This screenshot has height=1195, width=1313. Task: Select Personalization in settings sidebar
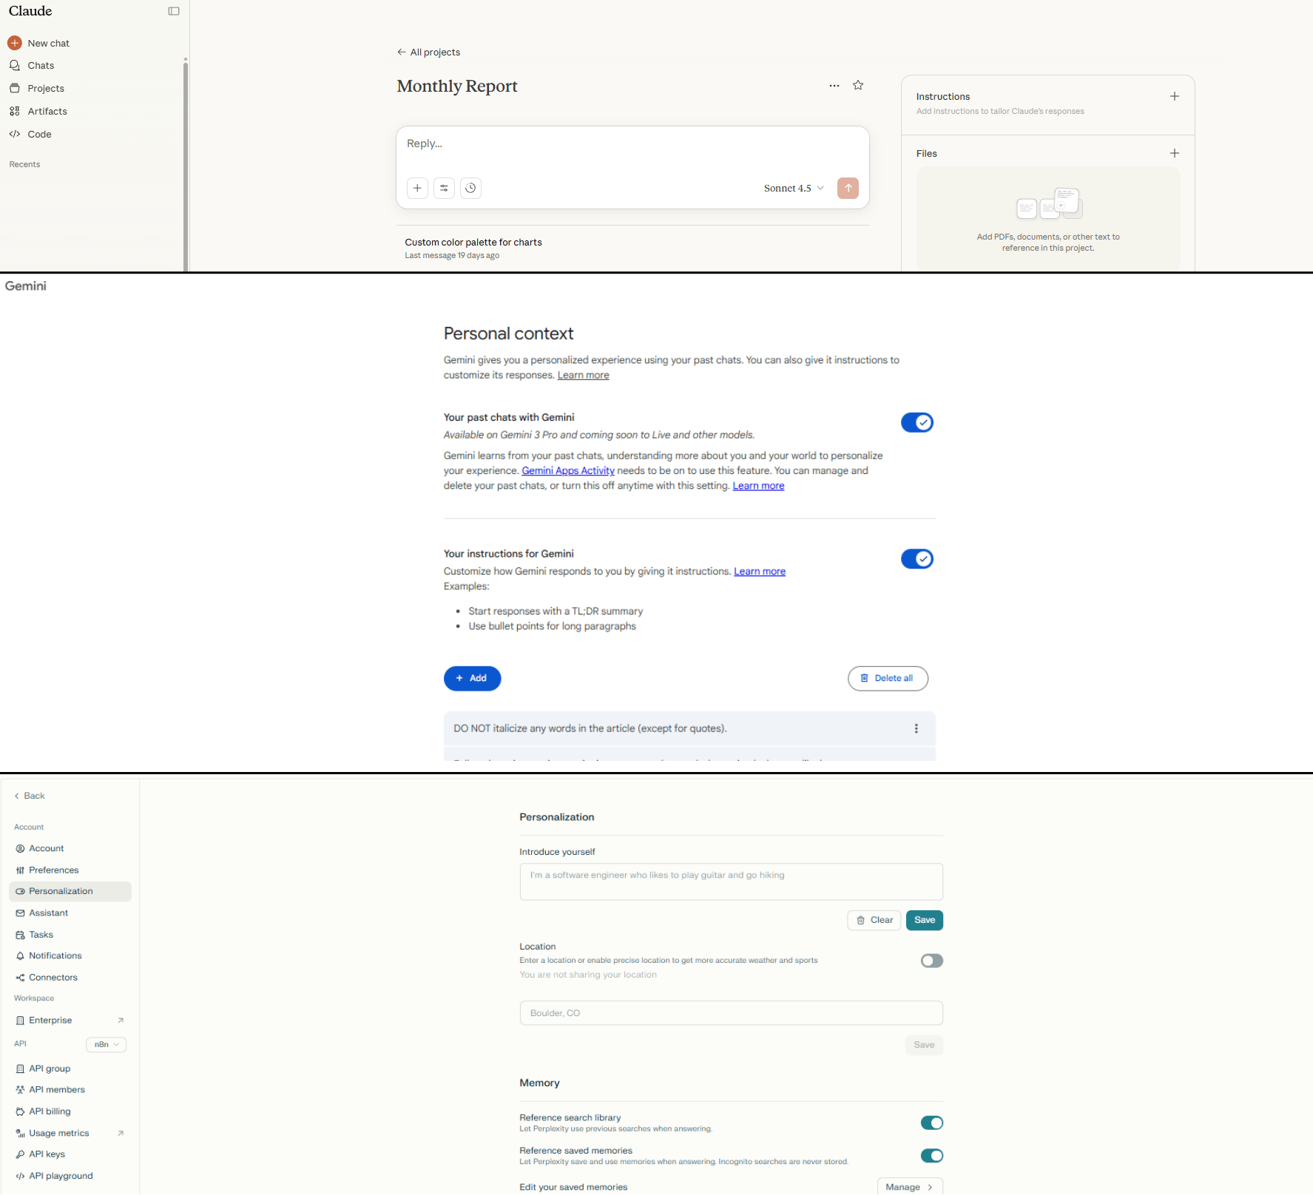(70, 892)
